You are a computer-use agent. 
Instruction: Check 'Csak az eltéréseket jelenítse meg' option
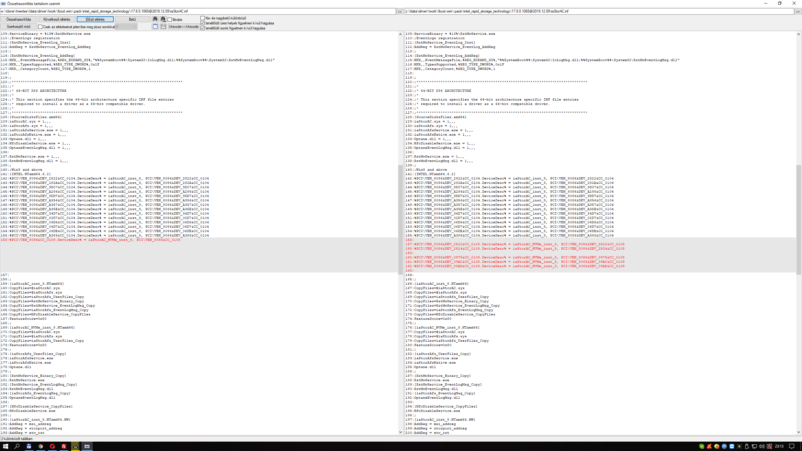pos(40,27)
